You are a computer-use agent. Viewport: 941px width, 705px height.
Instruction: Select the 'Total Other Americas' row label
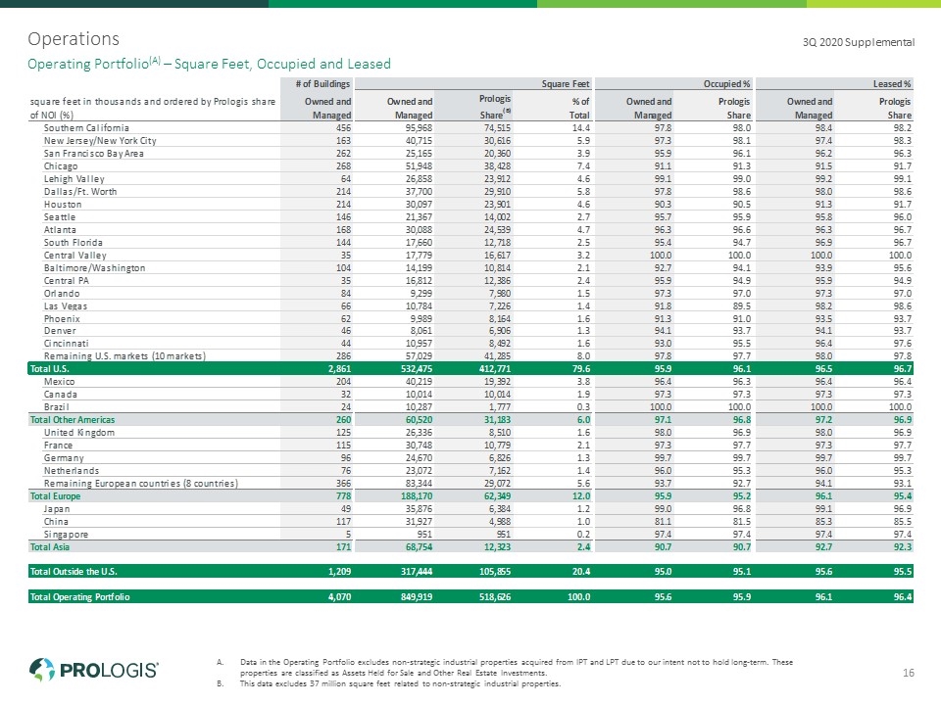point(72,420)
